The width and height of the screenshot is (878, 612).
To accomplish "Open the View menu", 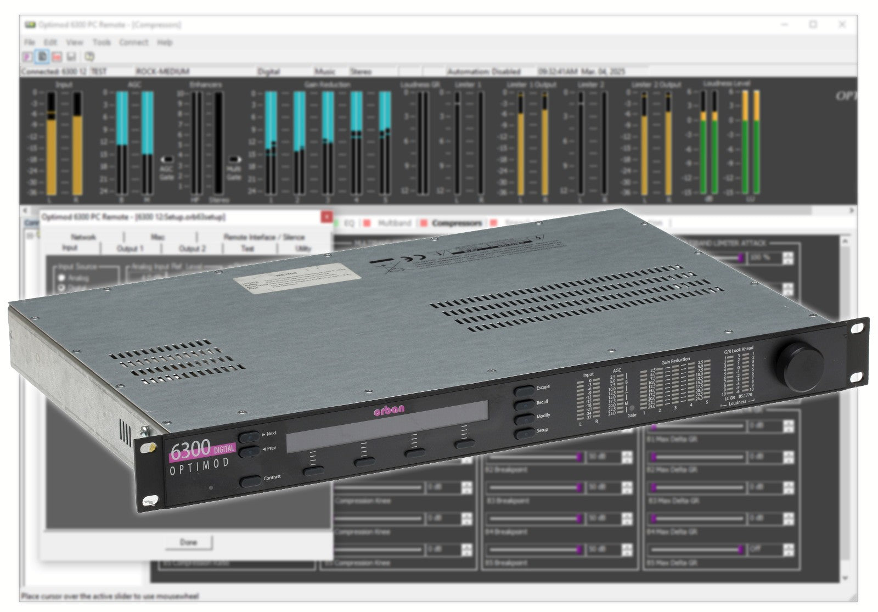I will point(75,42).
